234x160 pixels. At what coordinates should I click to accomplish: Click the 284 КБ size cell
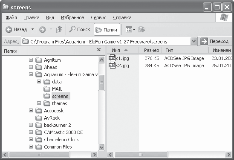tap(152, 66)
